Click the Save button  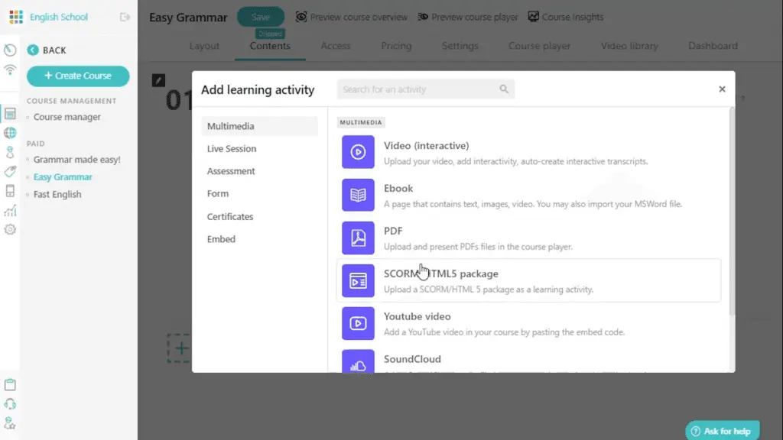(261, 17)
